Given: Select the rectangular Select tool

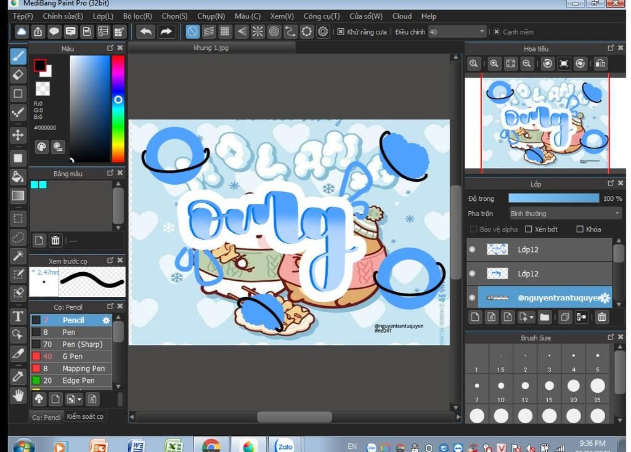Looking at the screenshot, I should pyautogui.click(x=18, y=219).
